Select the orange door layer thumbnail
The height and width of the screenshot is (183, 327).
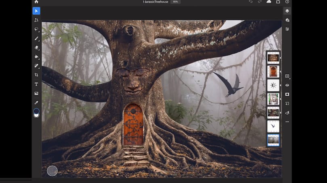click(x=273, y=72)
